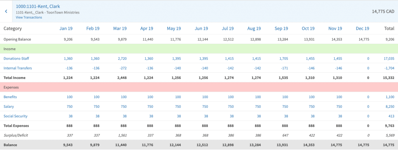This screenshot has height=150, width=398.
Task: Open the Social Security expense category
Action: click(x=16, y=116)
